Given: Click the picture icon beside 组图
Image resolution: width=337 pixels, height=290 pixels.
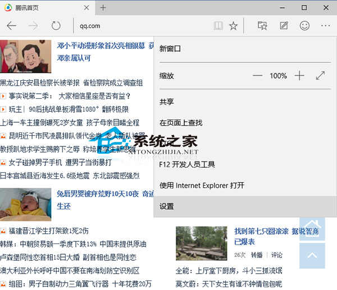Looking at the screenshot, I should coord(3,284).
